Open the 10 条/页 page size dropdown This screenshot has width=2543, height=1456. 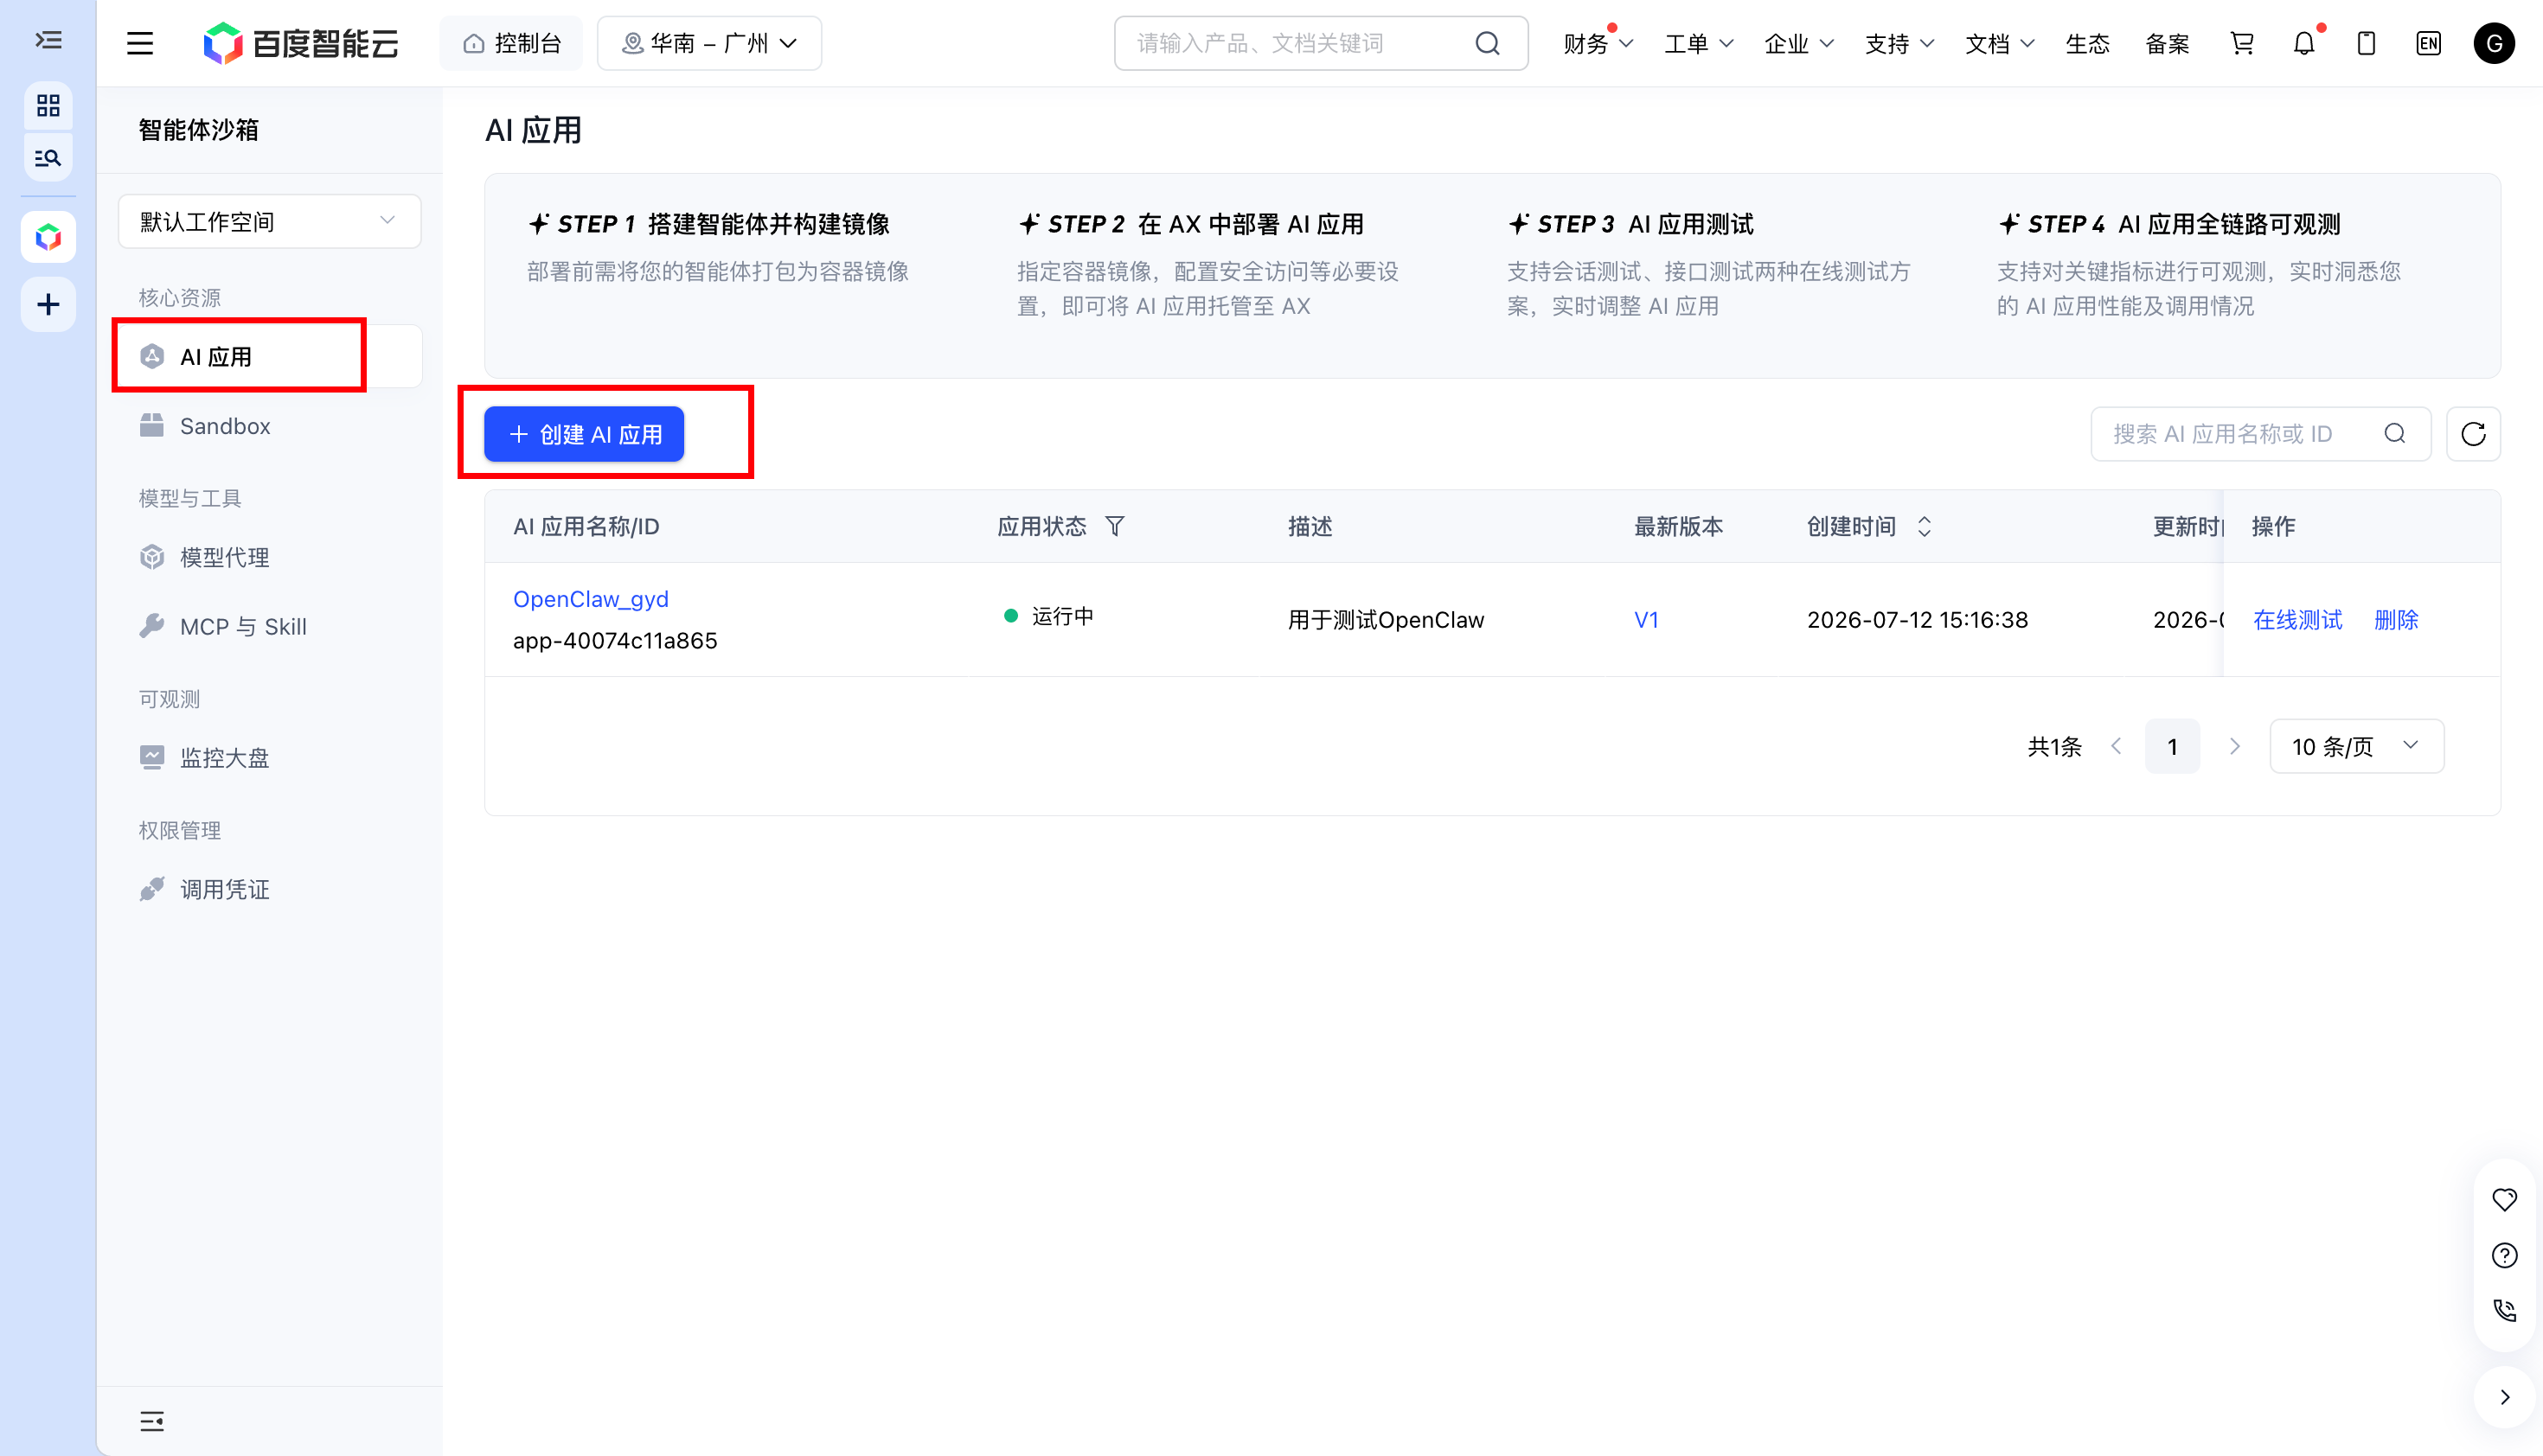(x=2356, y=746)
